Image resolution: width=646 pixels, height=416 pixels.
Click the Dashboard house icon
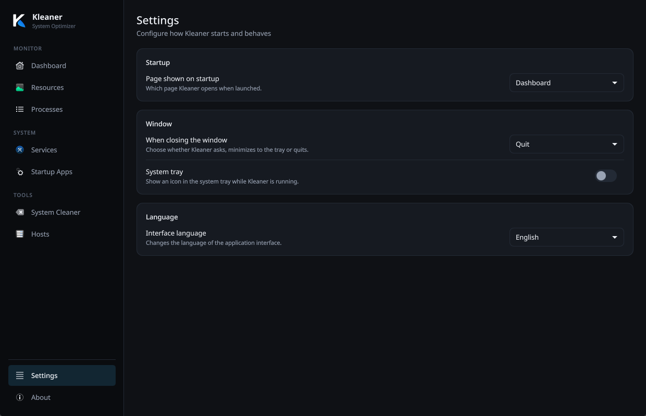pos(20,66)
